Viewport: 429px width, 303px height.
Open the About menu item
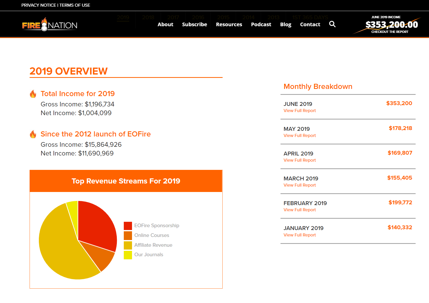pos(165,24)
